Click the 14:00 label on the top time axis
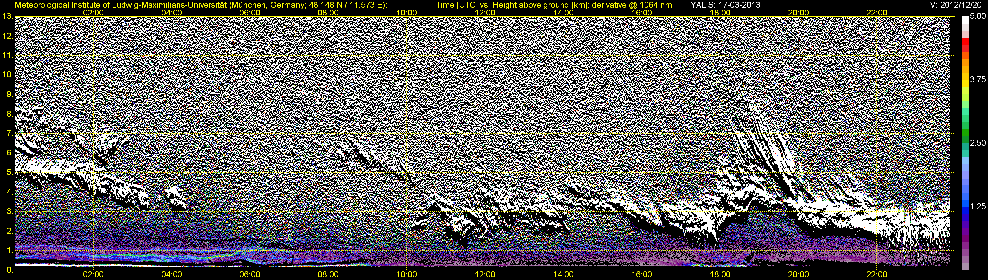The height and width of the screenshot is (280, 988). click(563, 13)
